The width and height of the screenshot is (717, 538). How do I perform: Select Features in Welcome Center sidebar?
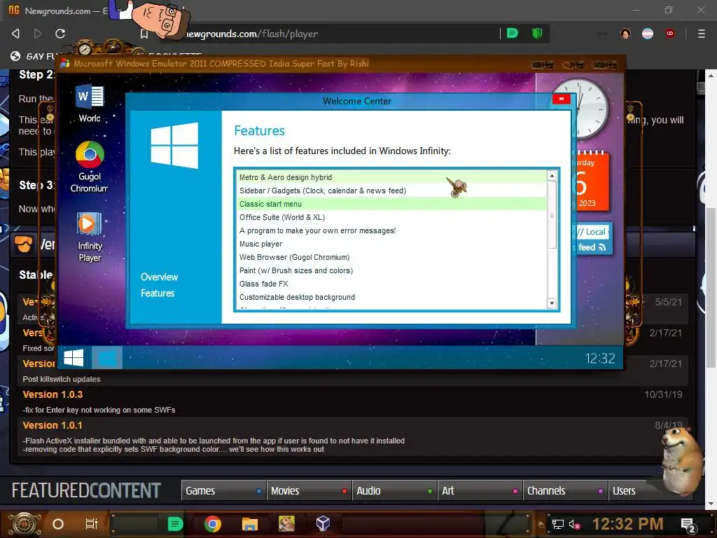point(158,294)
